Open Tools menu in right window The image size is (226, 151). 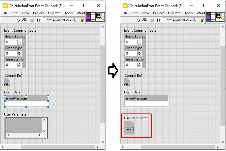click(189, 13)
